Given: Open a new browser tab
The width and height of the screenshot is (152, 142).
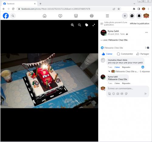Looking at the screenshot, I should tap(40, 4).
